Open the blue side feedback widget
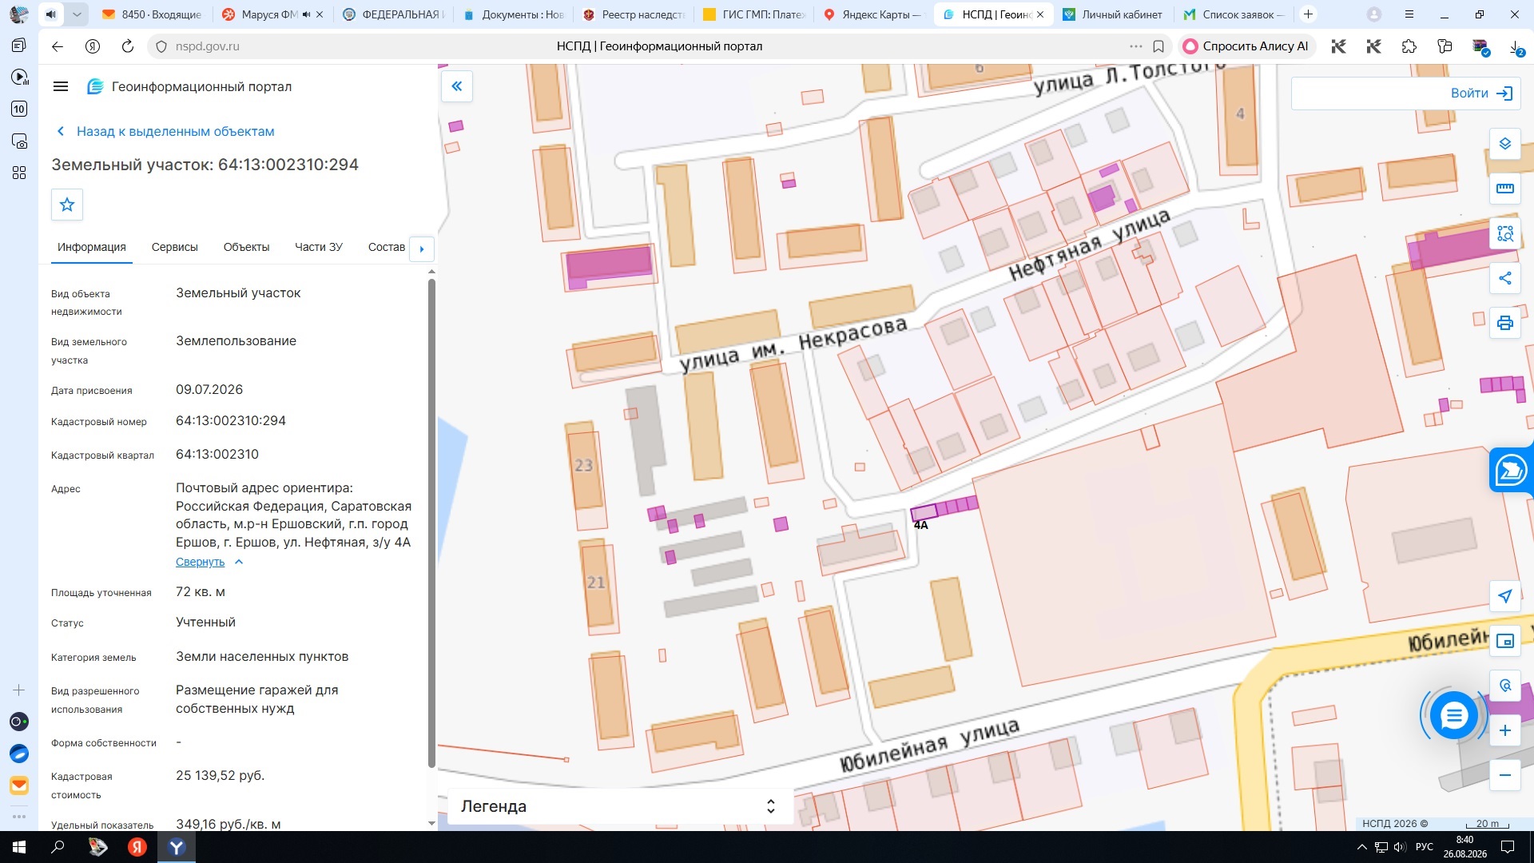 tap(1512, 470)
